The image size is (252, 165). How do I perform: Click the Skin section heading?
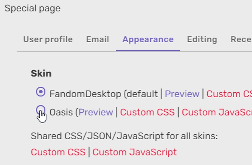41,73
